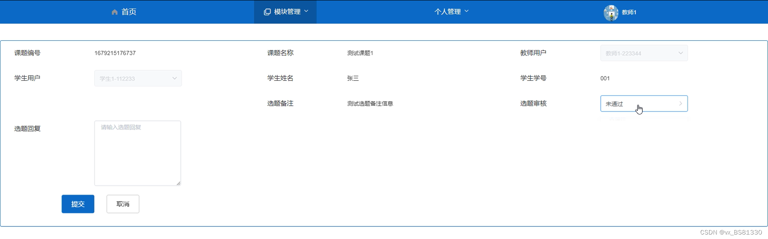
Task: Click the 课题编号 label
Action: pos(27,53)
